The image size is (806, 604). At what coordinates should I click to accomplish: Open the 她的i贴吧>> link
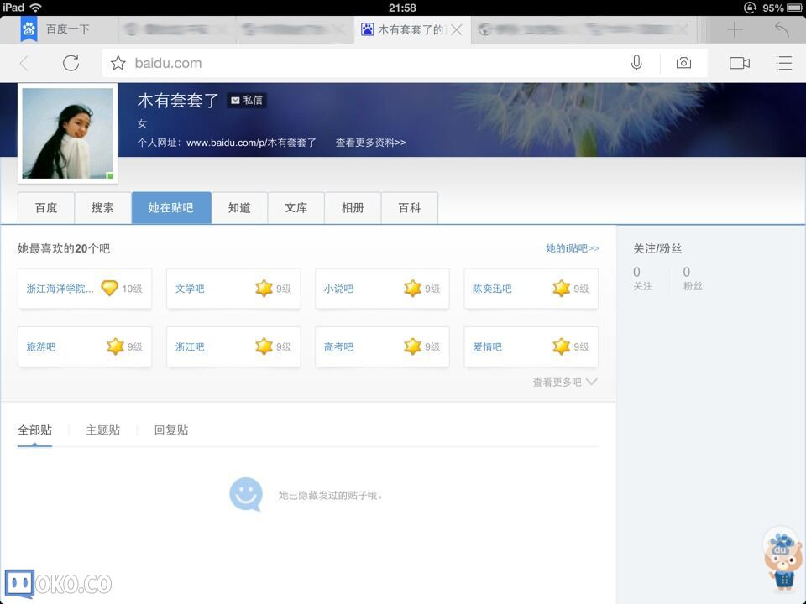point(572,248)
